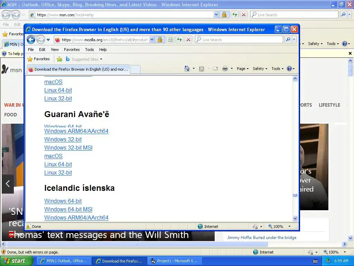Open the Tools menu in menu bar
The image size is (354, 266).
click(90, 50)
